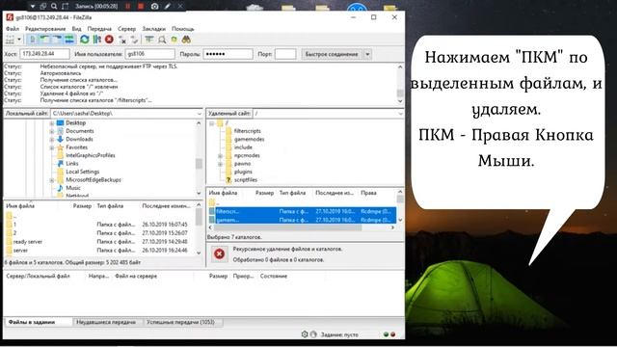Image resolution: width=617 pixels, height=347 pixels.
Task: Click red cancel button for recursive deletion
Action: (x=219, y=254)
